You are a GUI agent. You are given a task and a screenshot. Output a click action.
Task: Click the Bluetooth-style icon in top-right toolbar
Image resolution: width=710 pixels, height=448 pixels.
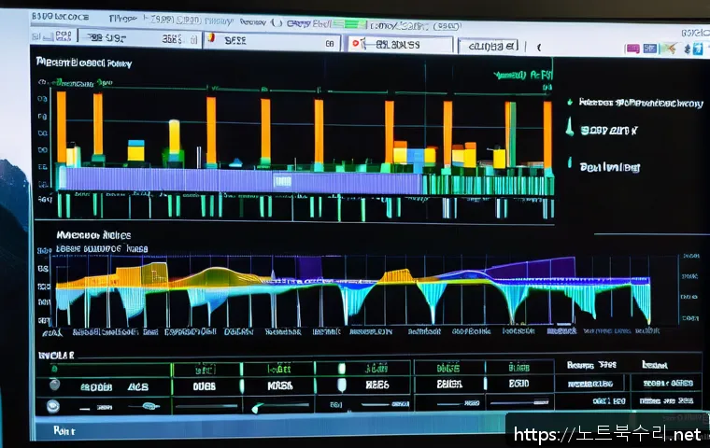(x=687, y=49)
